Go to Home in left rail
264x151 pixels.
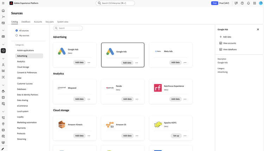(x=3, y=11)
